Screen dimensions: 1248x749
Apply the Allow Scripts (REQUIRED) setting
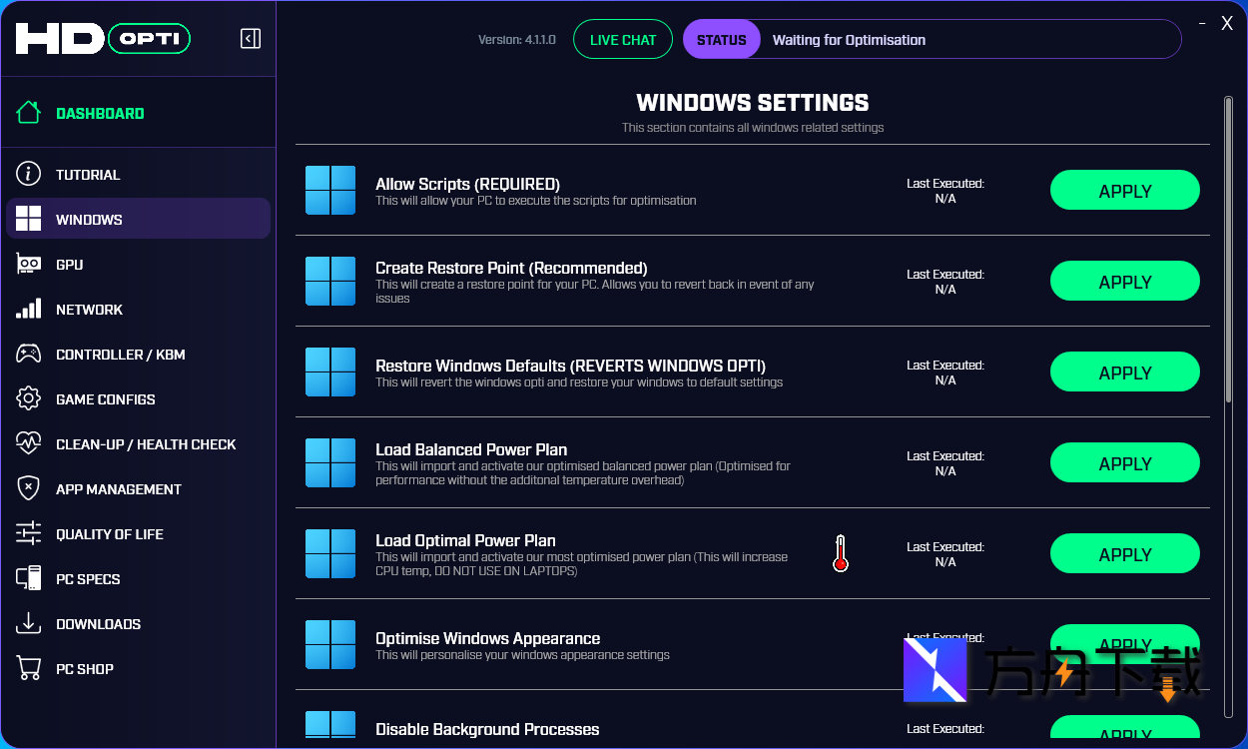(1124, 191)
